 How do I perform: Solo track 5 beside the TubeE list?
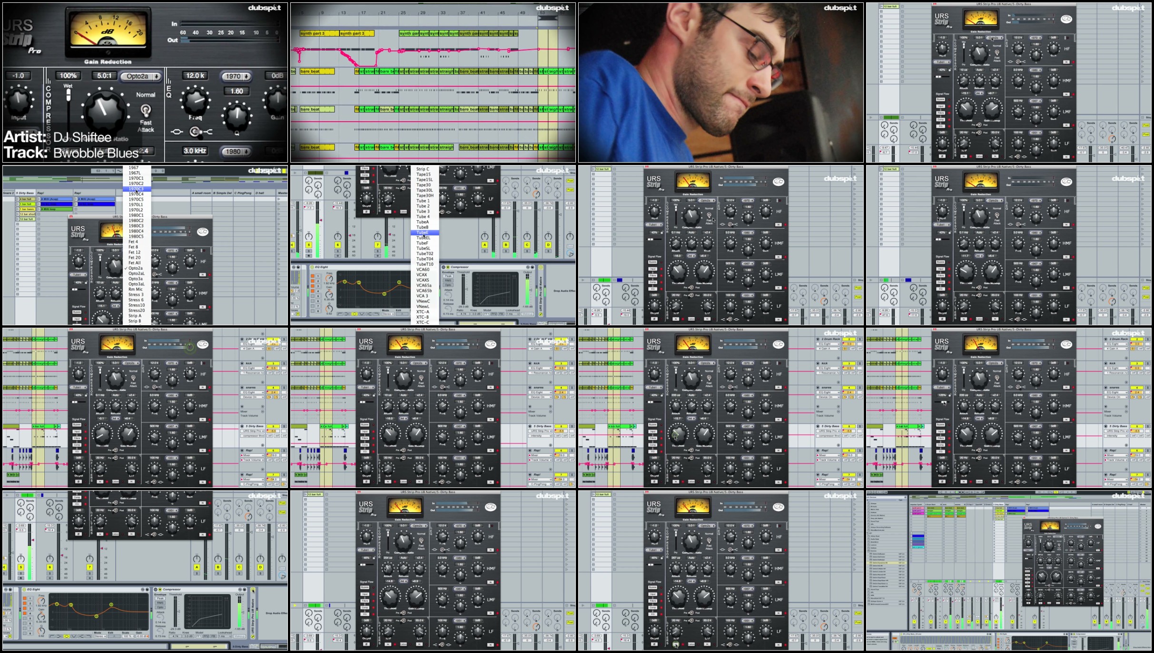309,251
